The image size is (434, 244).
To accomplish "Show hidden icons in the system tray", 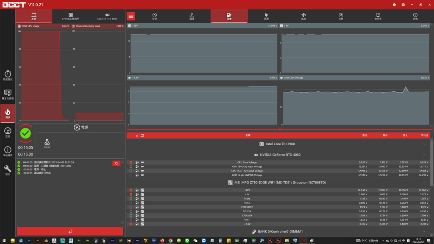I will tap(383, 241).
